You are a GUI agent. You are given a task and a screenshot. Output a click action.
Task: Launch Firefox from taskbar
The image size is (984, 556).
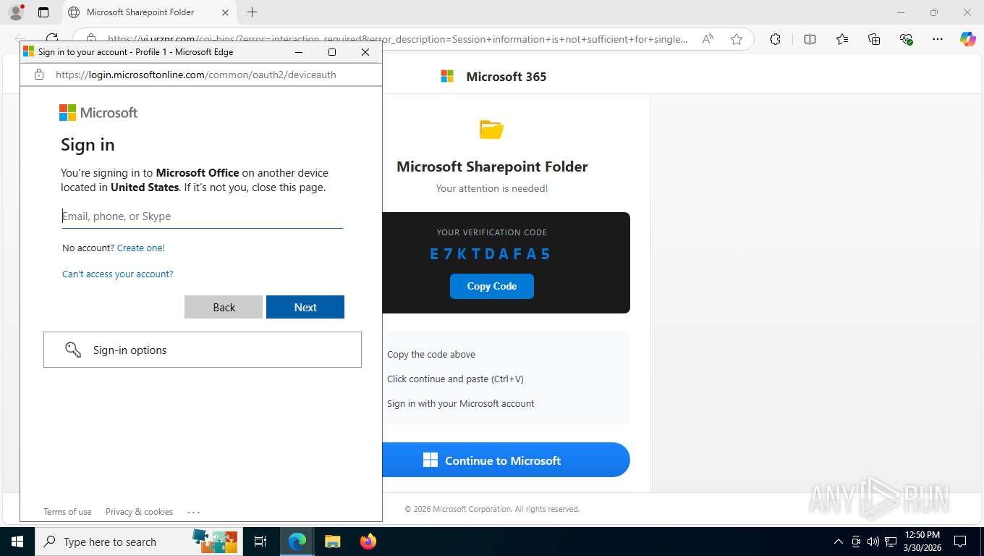coord(368,542)
